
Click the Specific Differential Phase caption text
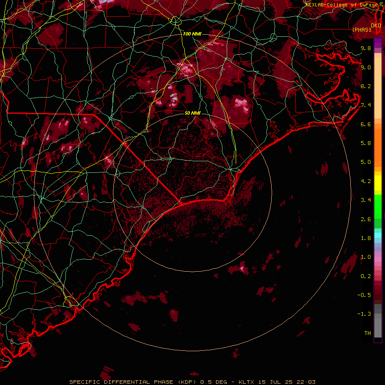(x=192, y=382)
